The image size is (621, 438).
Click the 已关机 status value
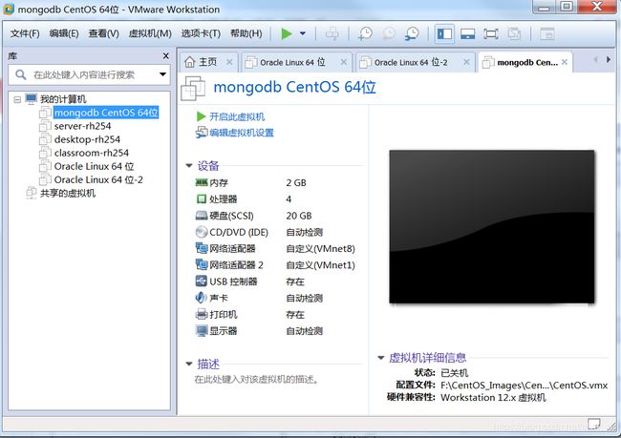[x=454, y=373]
